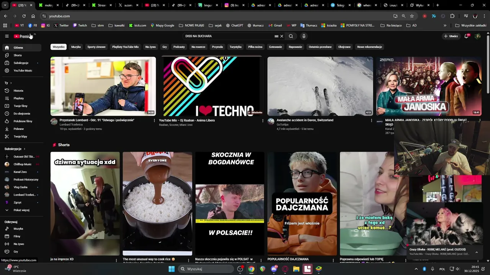This screenshot has height=275, width=490.
Task: Open Główna home in sidebar
Action: [x=22, y=48]
